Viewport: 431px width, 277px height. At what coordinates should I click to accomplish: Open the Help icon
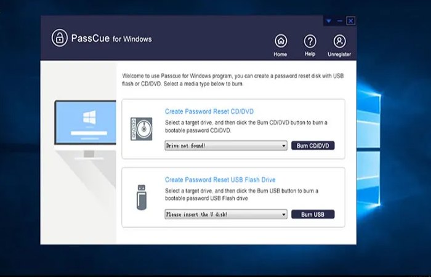[x=310, y=41]
